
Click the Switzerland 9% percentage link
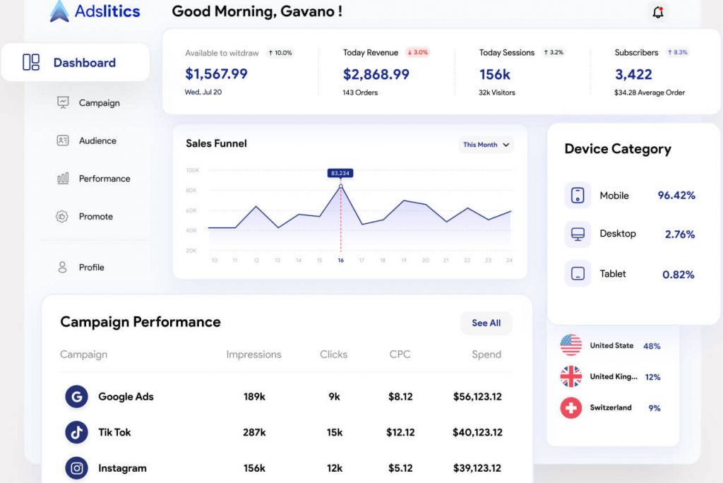click(655, 408)
